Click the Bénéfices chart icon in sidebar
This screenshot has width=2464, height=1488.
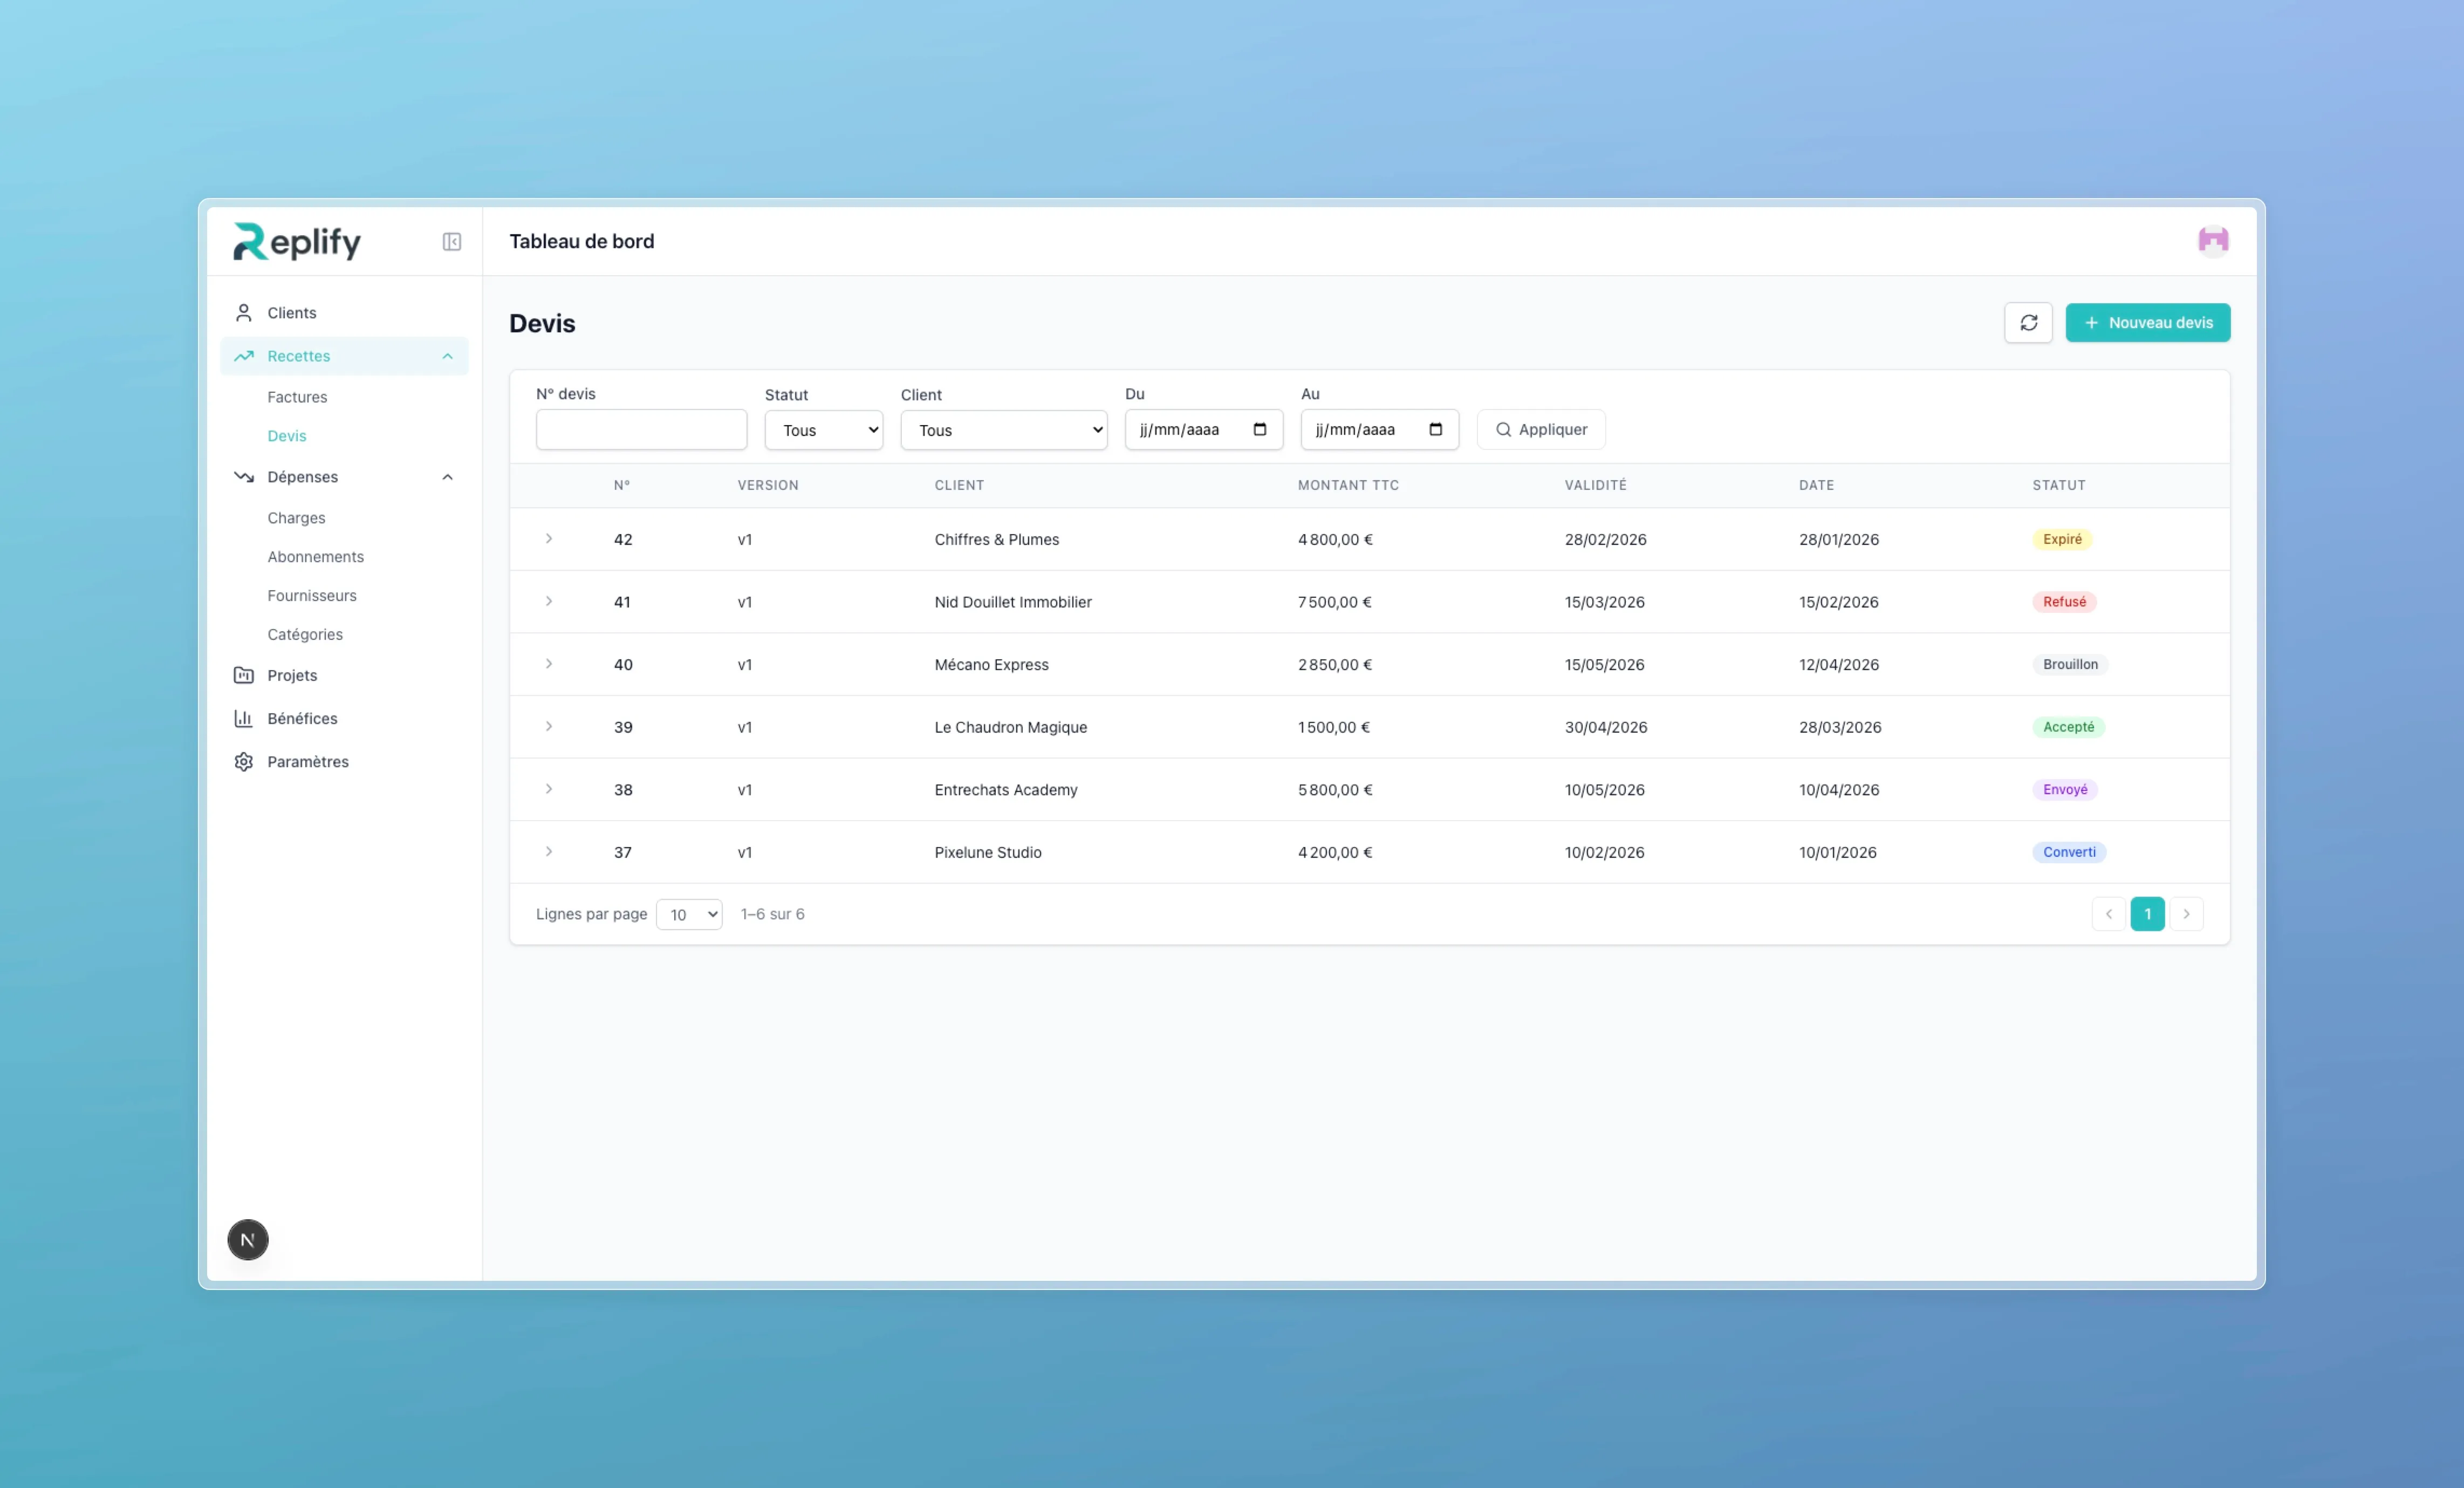tap(243, 718)
